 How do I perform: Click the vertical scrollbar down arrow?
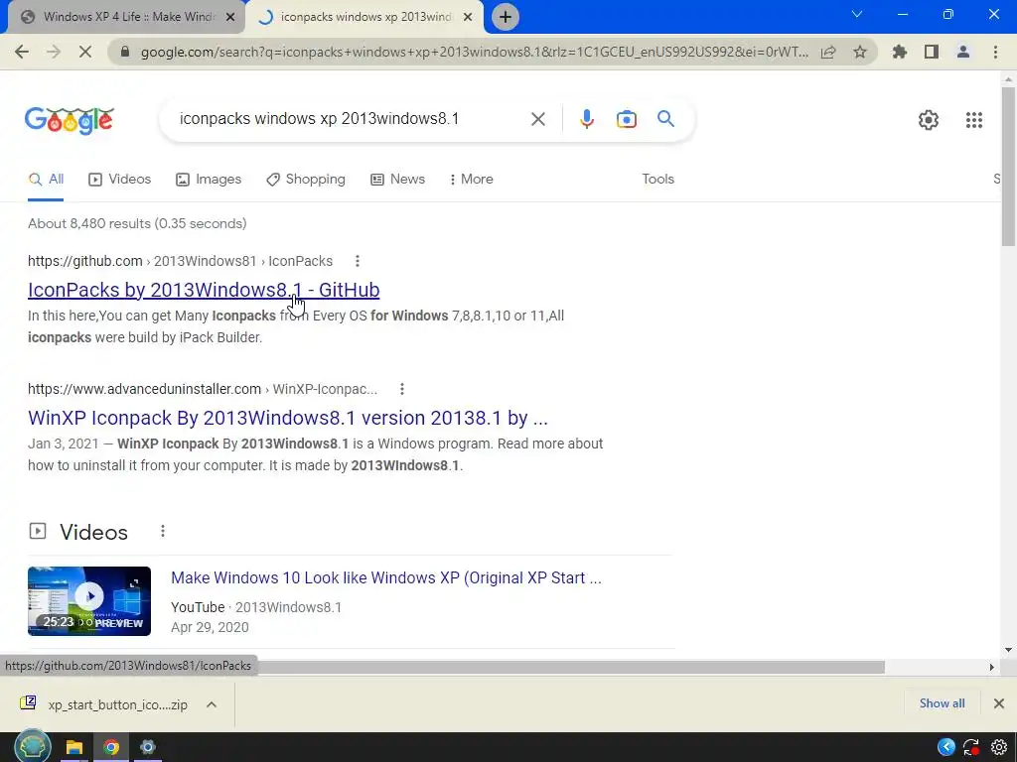click(1008, 650)
